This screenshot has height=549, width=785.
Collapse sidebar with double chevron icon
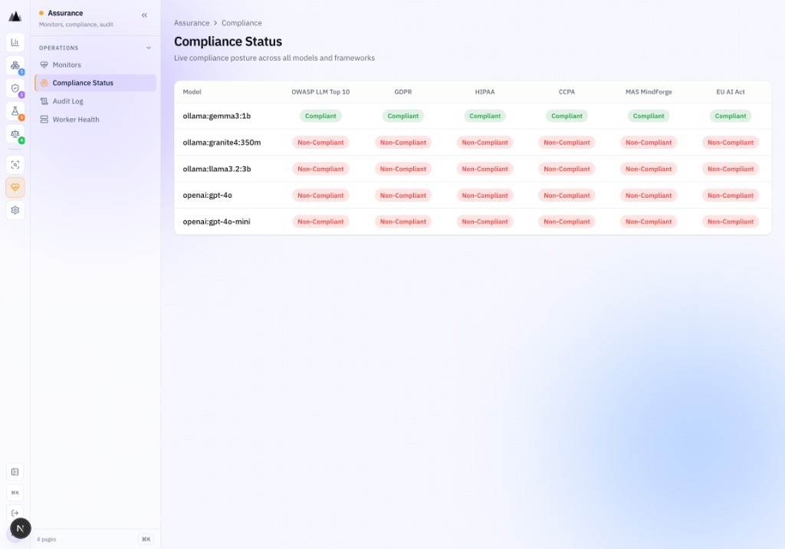point(144,15)
